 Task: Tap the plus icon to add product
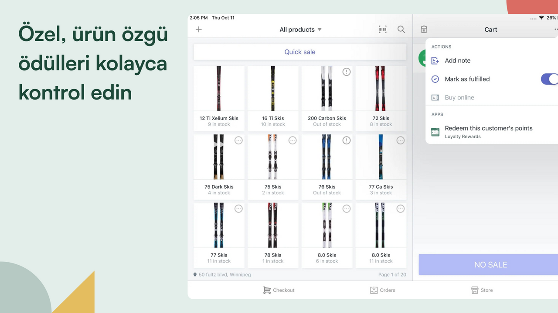[199, 30]
